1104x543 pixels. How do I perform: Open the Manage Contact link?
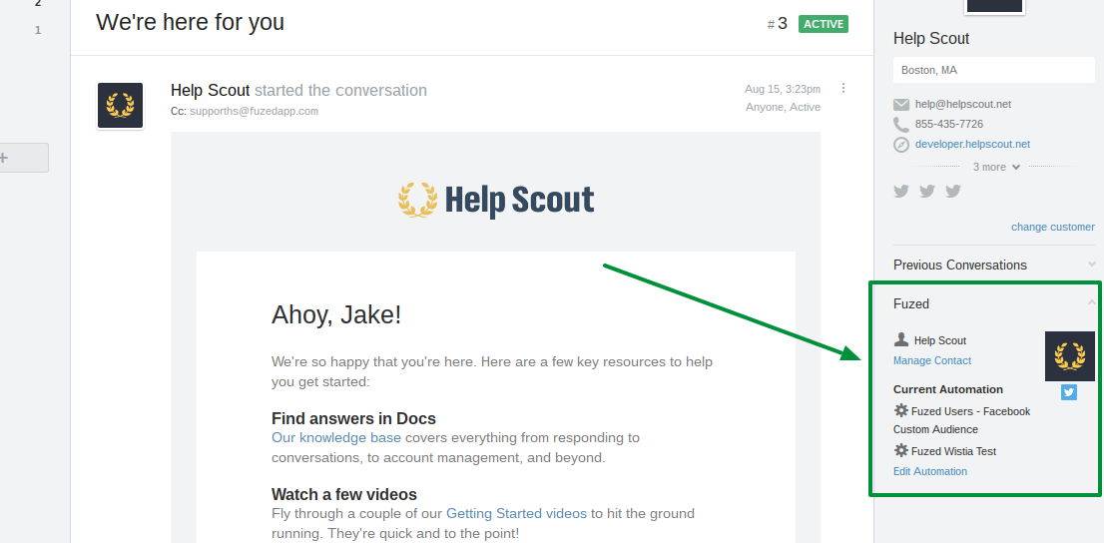point(932,360)
